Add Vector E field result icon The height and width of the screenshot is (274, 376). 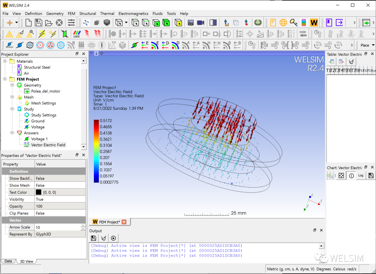(144, 45)
